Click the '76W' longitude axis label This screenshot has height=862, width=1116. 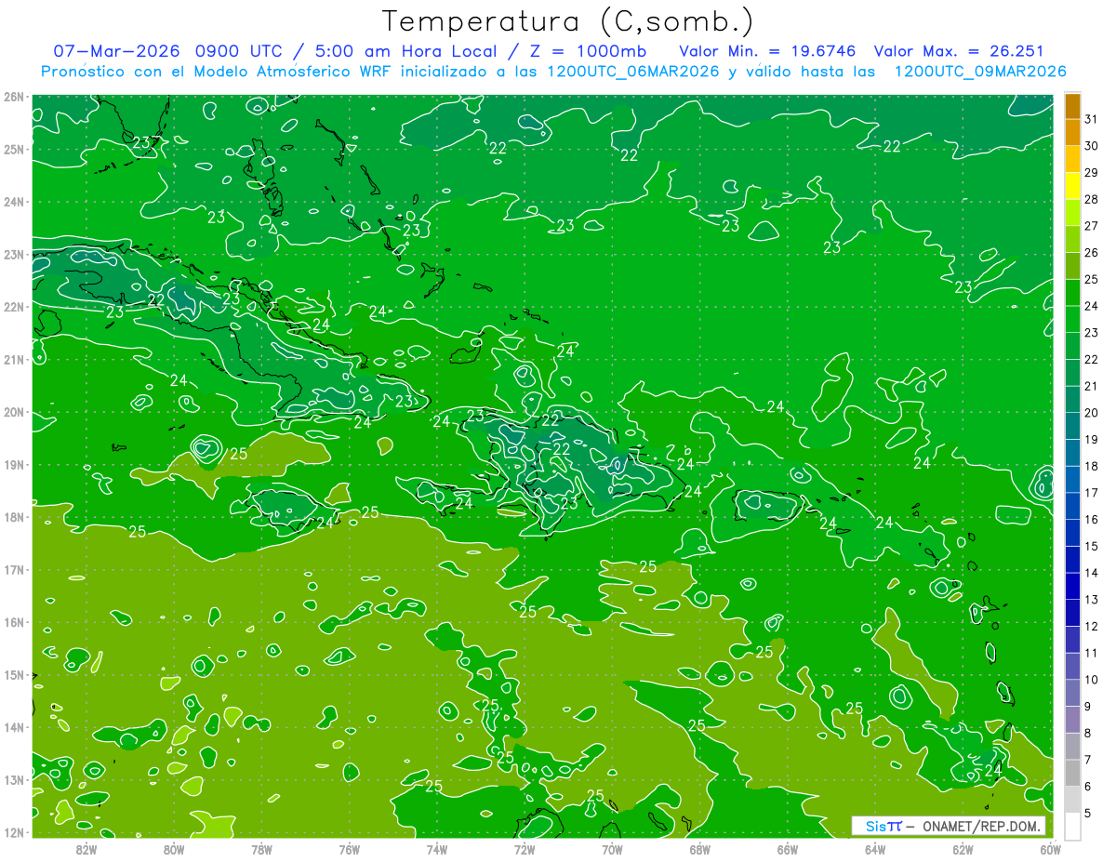pyautogui.click(x=349, y=848)
